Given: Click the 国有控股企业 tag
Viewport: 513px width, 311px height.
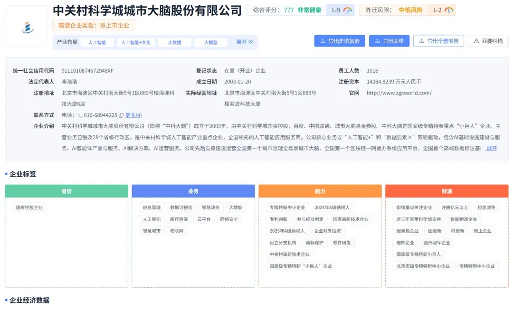Looking at the screenshot, I should [x=29, y=207].
